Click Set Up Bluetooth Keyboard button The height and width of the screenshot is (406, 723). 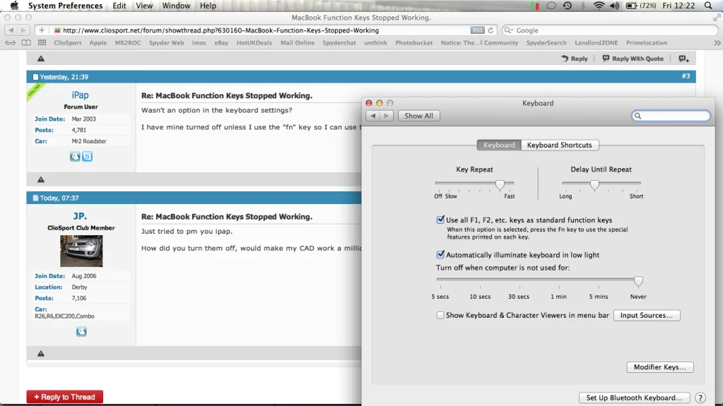(x=634, y=398)
